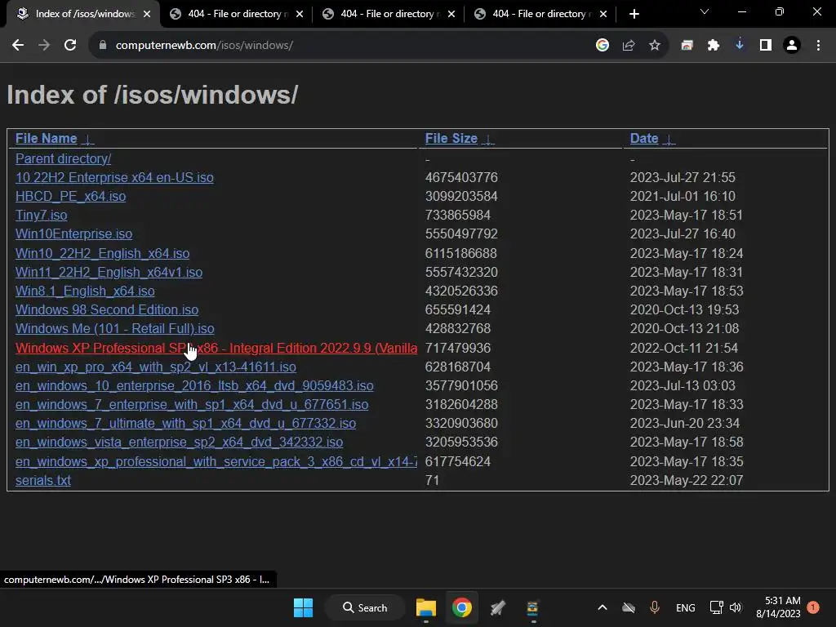The image size is (836, 627).
Task: Open the clock showing 5:31 AM
Action: click(x=778, y=607)
